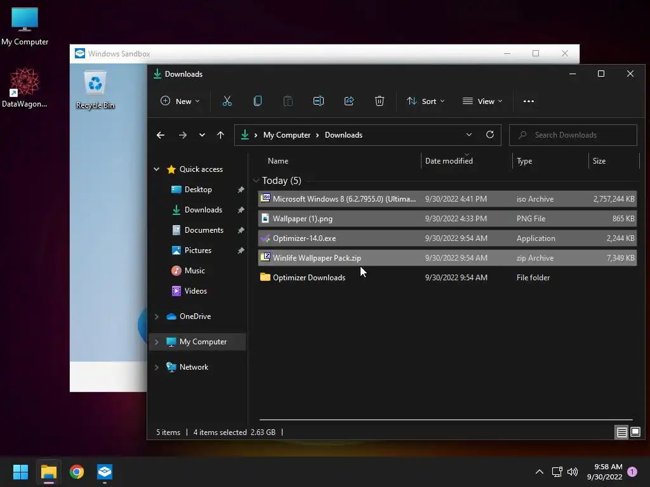Show hidden icons tray chevron

click(x=540, y=472)
